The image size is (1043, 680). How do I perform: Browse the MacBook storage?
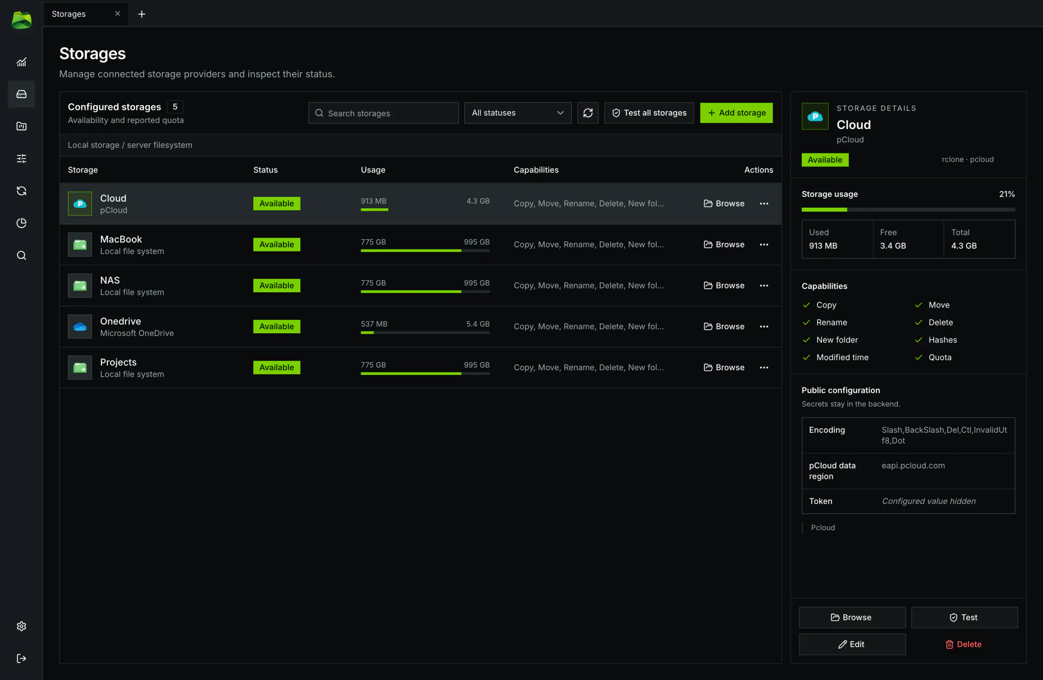click(x=724, y=245)
